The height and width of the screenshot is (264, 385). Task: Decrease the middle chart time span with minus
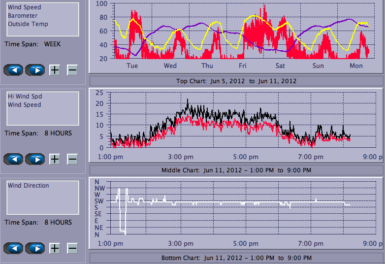(72, 159)
